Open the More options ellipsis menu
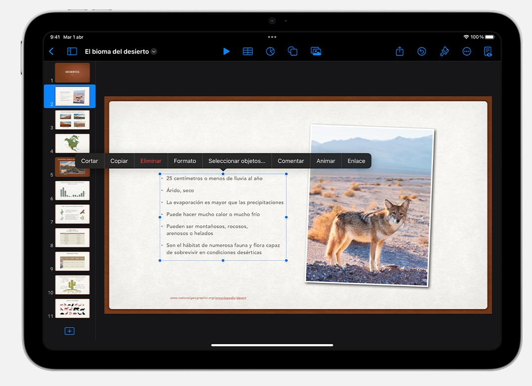The width and height of the screenshot is (532, 386). [x=467, y=51]
